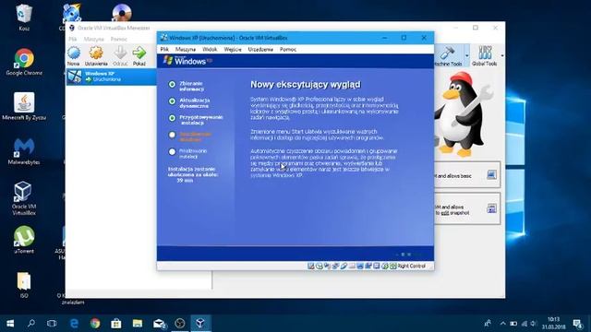Click the taskbar search magnifier icon
The height and width of the screenshot is (332, 591).
pyautogui.click(x=31, y=324)
